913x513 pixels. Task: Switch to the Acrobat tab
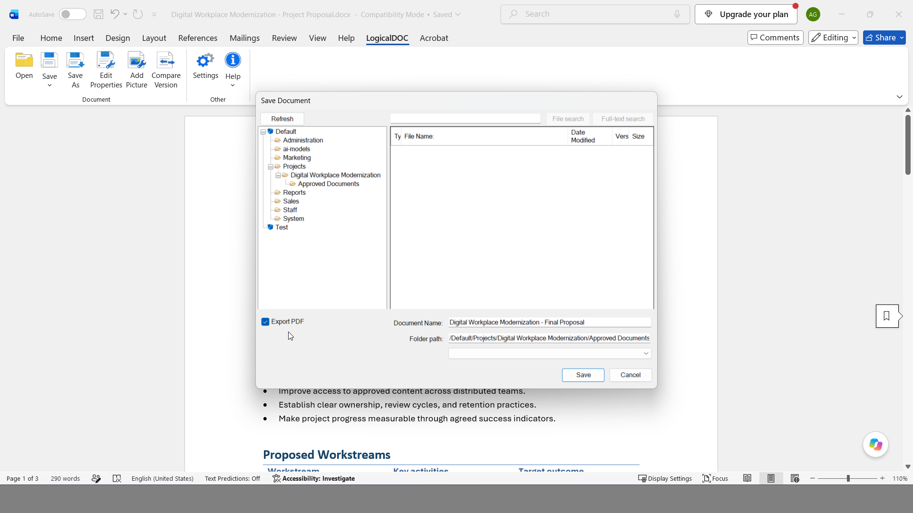(434, 38)
